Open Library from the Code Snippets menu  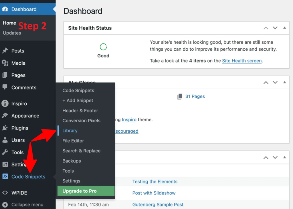coord(70,131)
